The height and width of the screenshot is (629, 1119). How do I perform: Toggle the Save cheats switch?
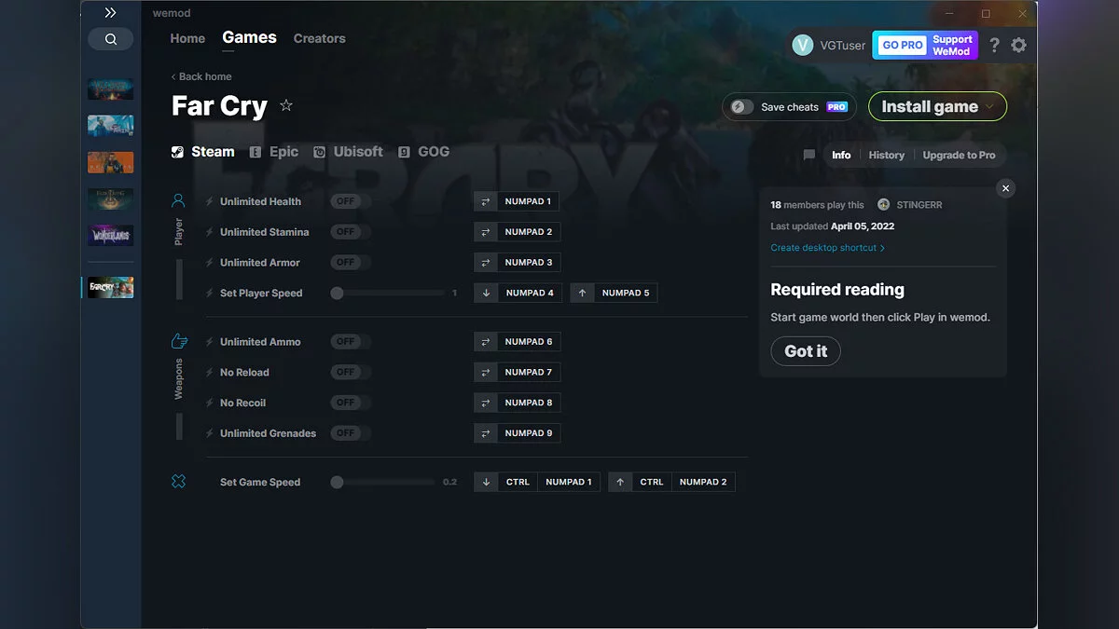point(742,107)
